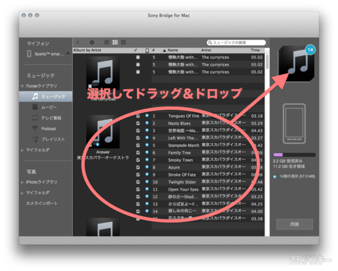The image size is (338, 271).
Task: Click the music note drop target icon
Action: [296, 64]
